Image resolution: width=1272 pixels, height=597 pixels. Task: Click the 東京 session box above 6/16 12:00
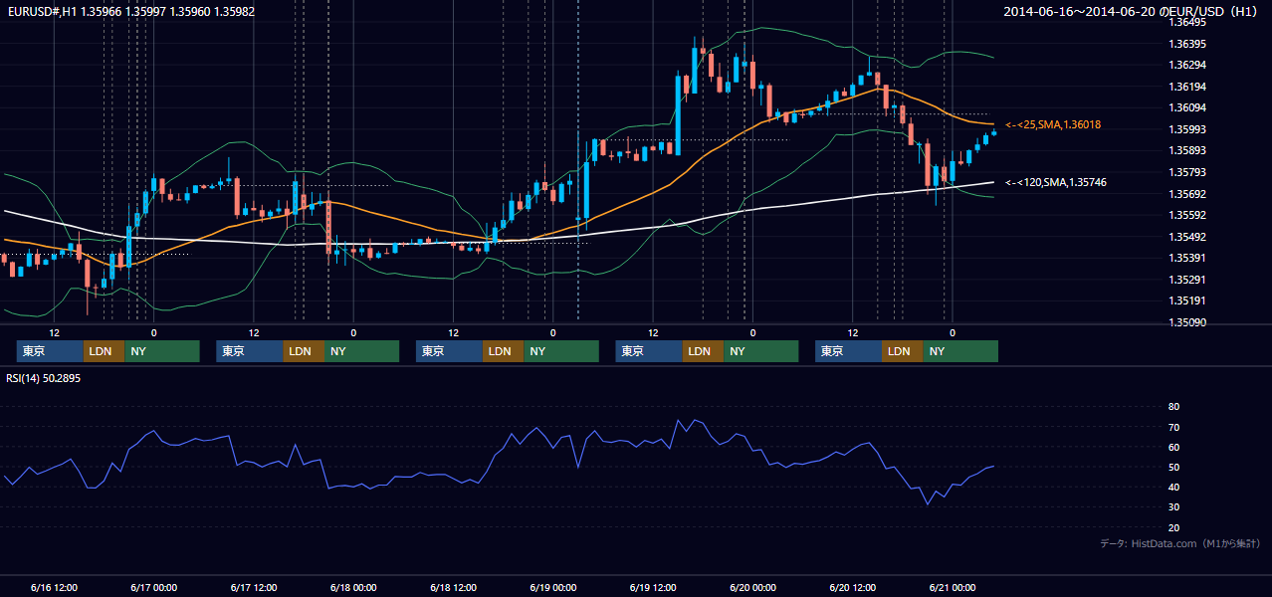[x=51, y=351]
